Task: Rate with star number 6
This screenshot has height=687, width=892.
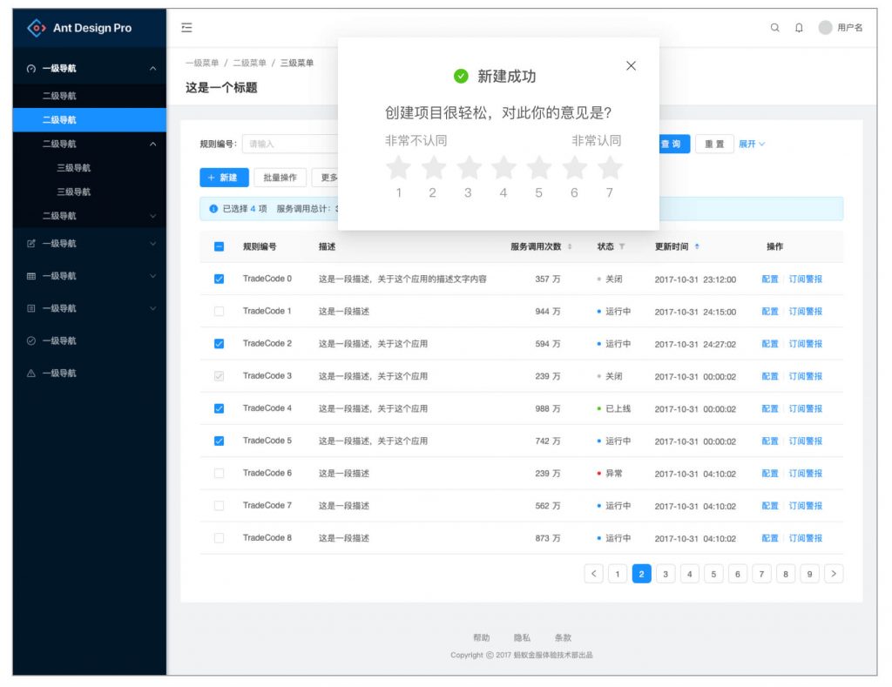Action: [575, 167]
